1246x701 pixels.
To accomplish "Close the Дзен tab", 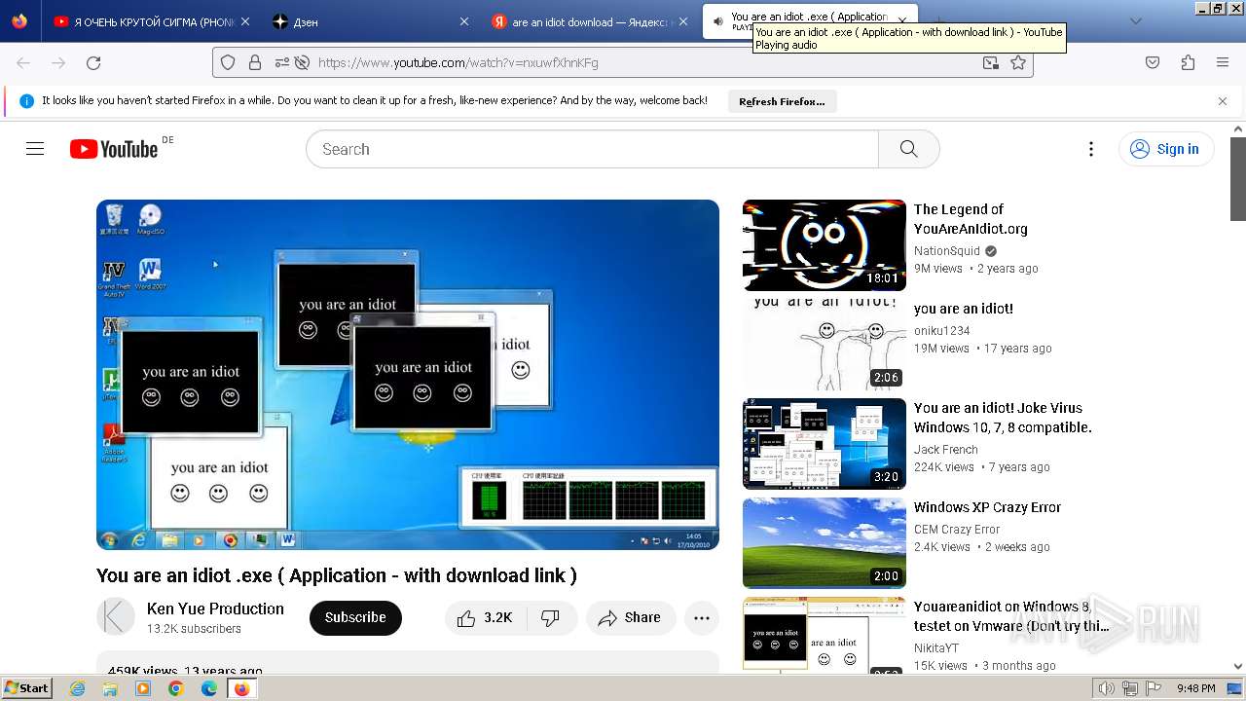I will point(464,21).
